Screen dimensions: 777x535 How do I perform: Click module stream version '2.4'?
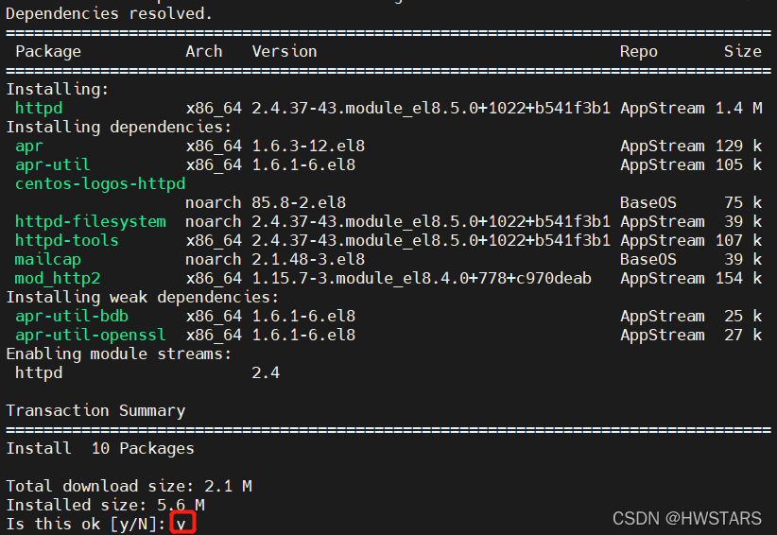pyautogui.click(x=266, y=373)
